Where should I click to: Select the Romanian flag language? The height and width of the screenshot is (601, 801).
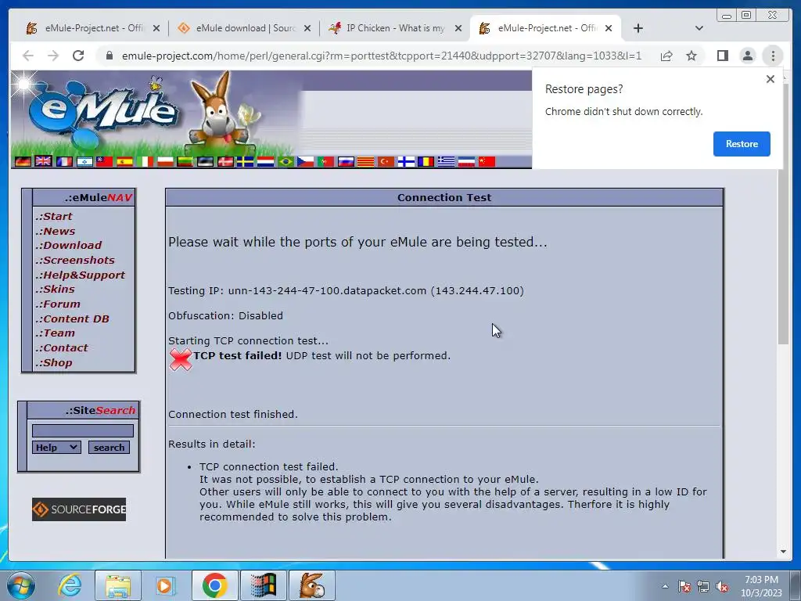(x=426, y=161)
